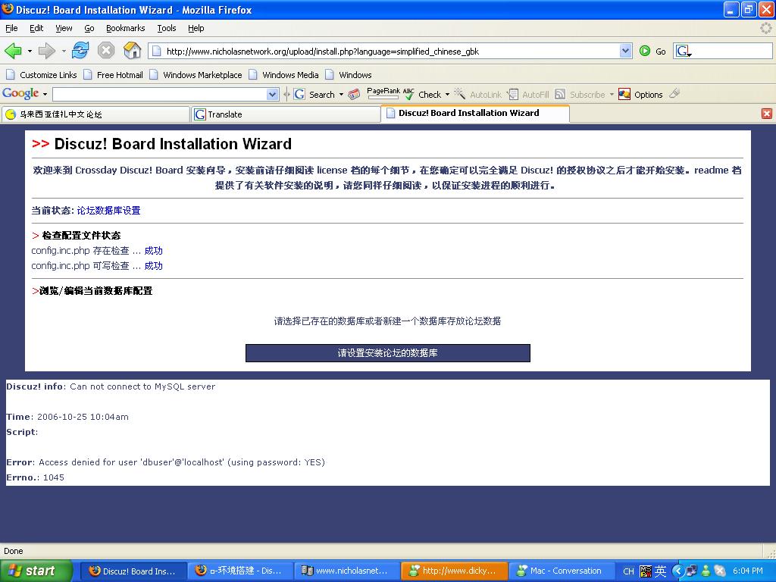Click the green Go button icon
776x582 pixels.
[645, 51]
